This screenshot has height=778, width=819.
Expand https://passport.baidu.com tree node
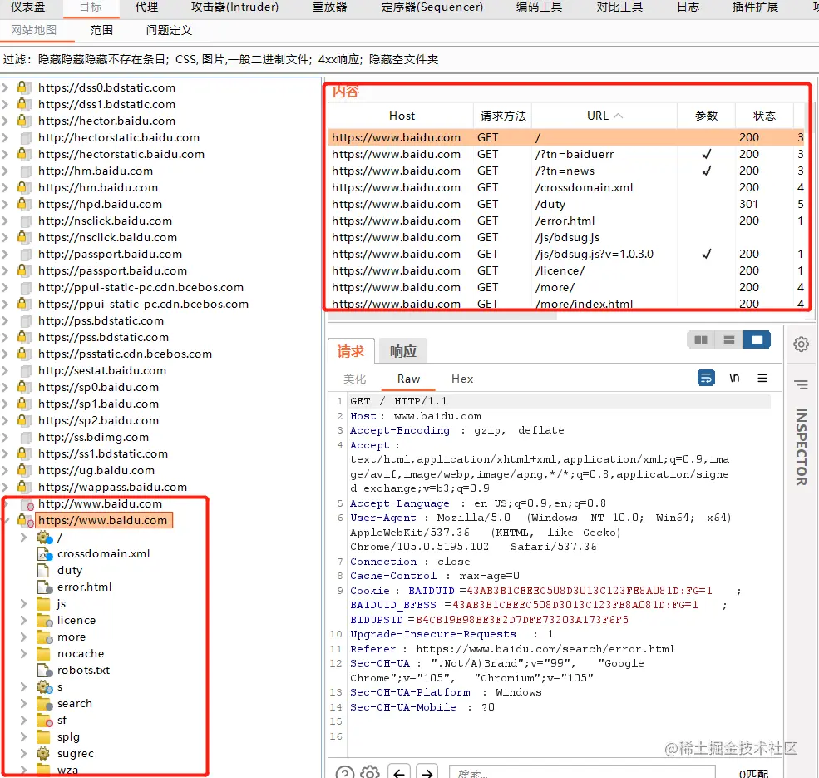[5, 270]
